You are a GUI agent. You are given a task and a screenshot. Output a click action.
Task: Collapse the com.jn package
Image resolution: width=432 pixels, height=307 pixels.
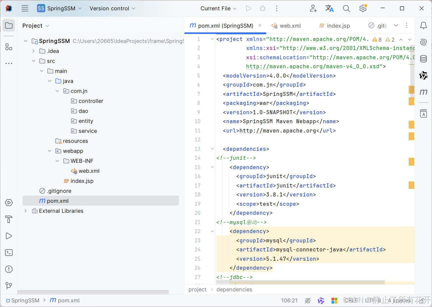(58, 91)
